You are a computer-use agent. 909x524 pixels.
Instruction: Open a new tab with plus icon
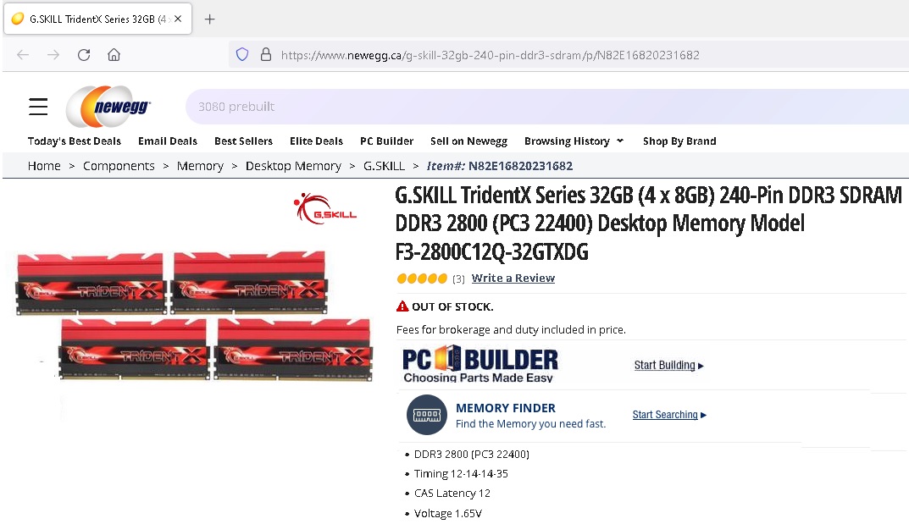(x=210, y=19)
